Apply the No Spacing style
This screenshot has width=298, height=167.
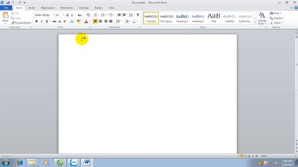[x=167, y=18]
